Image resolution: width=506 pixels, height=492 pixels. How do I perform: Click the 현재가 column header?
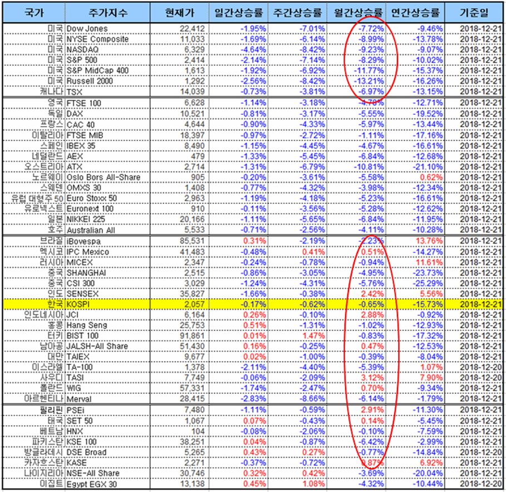click(x=179, y=13)
